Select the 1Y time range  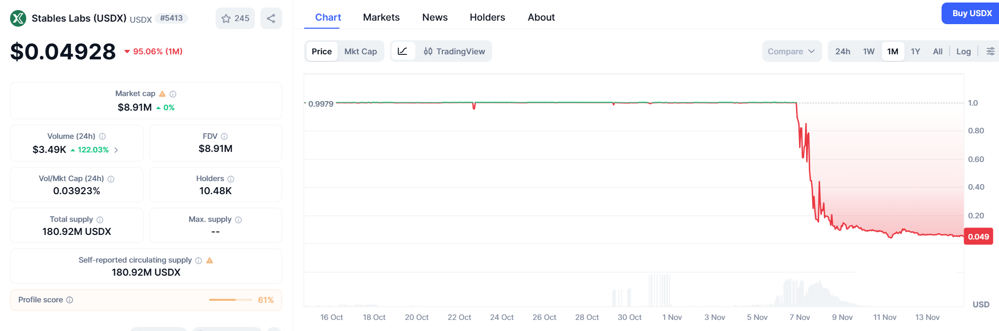(915, 51)
